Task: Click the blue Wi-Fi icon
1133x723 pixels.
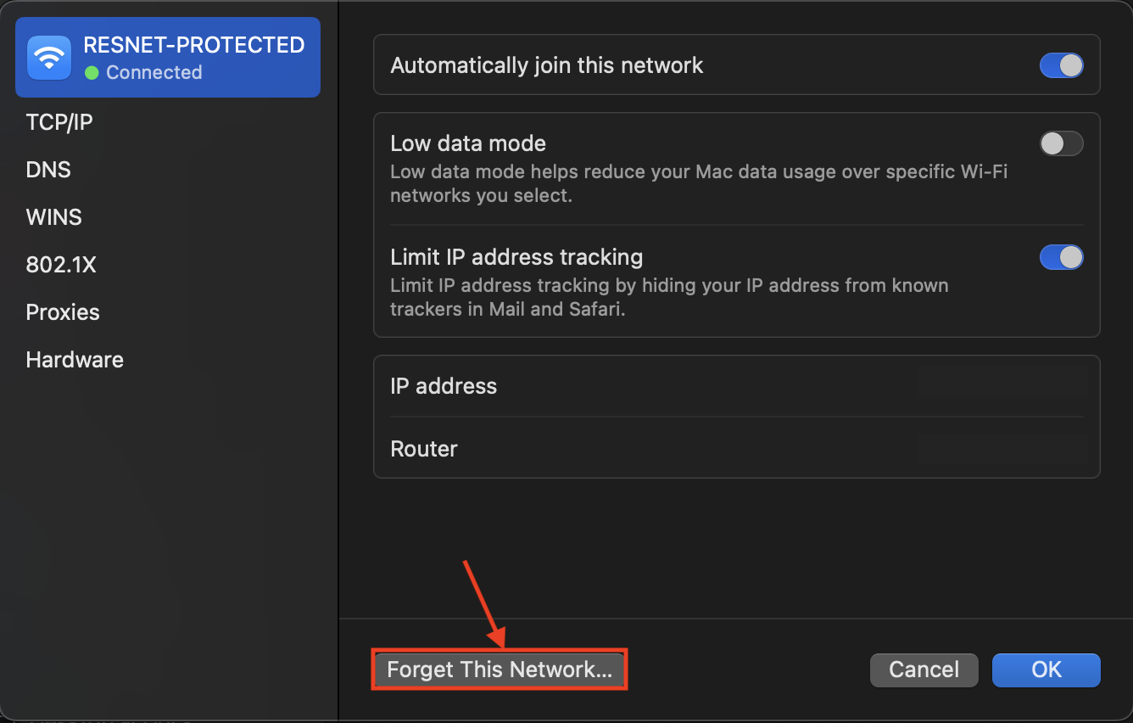Action: pos(49,58)
